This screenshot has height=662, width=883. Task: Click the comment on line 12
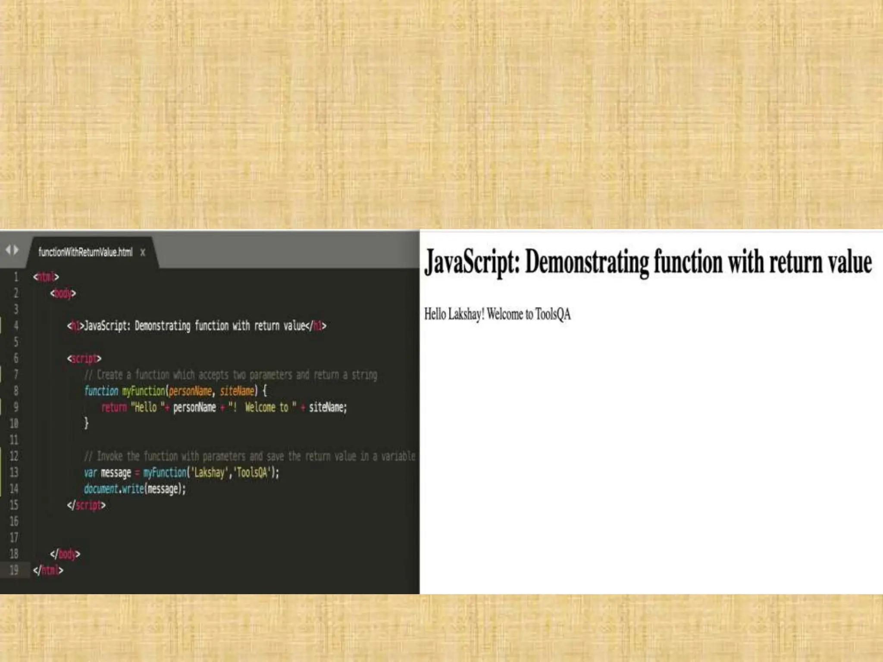coord(249,456)
